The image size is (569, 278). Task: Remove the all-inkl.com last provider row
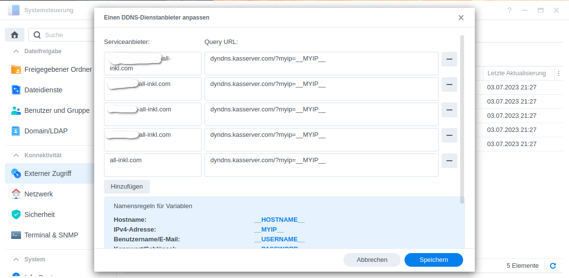click(449, 161)
